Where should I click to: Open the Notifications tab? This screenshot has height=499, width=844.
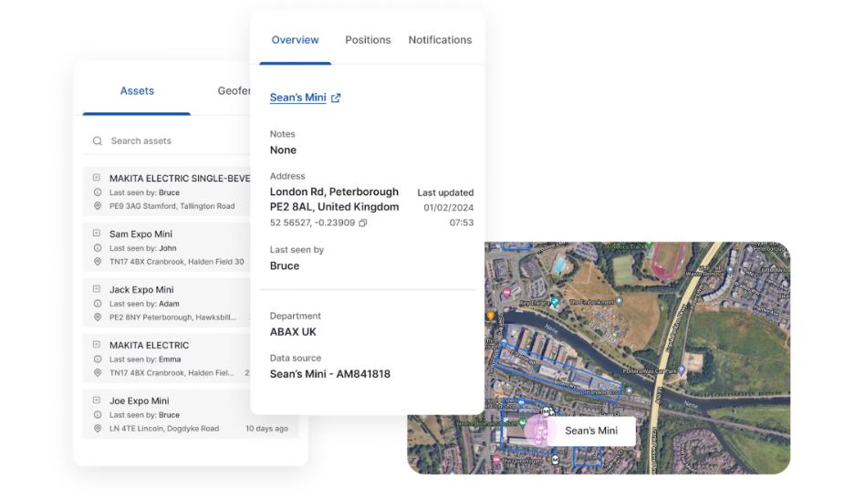pos(440,40)
